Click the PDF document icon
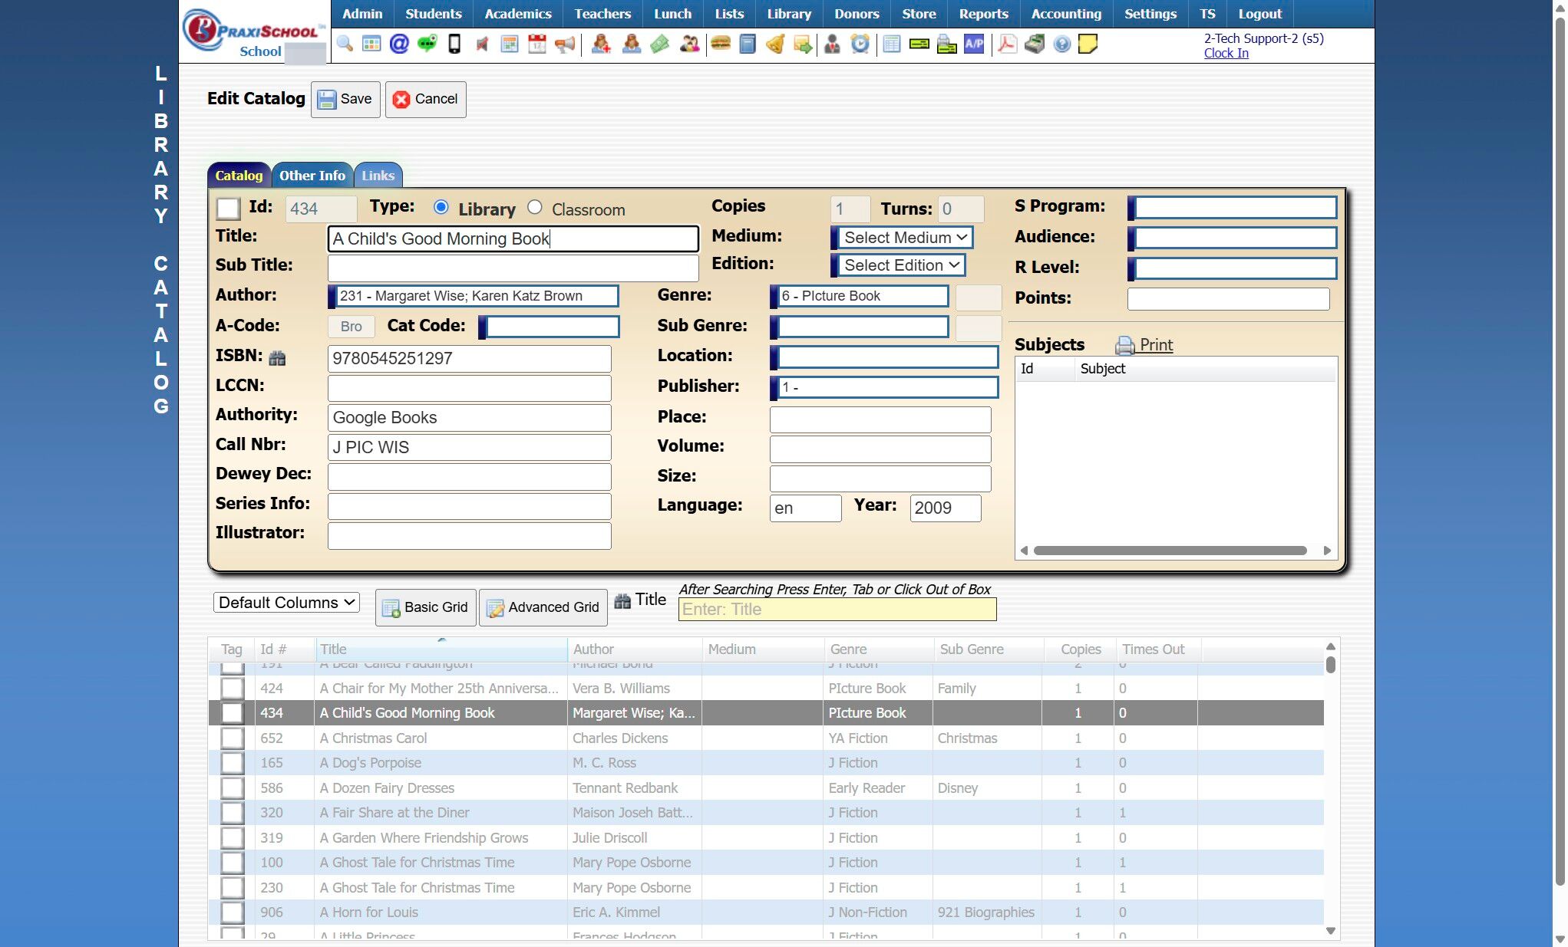 tap(1007, 44)
